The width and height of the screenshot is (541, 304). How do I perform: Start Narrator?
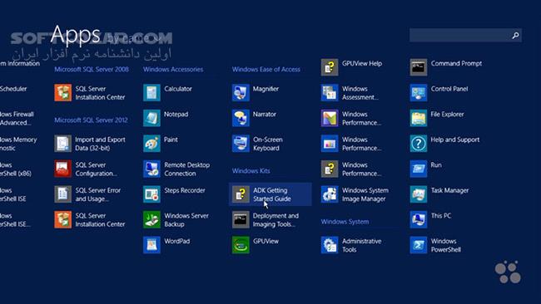pyautogui.click(x=255, y=118)
